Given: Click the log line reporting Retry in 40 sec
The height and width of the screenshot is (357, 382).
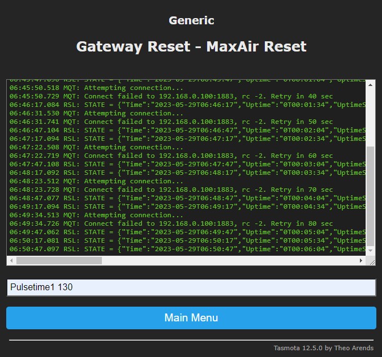Looking at the screenshot, I should [171, 96].
